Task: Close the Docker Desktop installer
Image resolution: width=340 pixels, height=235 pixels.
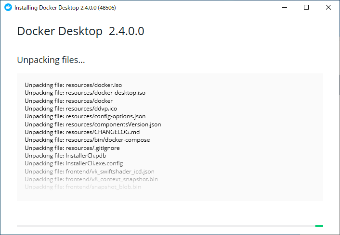Action: click(x=328, y=8)
